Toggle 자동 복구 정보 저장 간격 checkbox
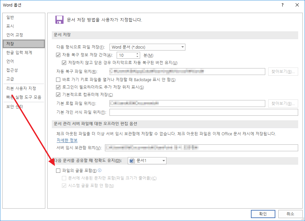Image resolution: width=305 pixels, height=221 pixels. point(58,55)
